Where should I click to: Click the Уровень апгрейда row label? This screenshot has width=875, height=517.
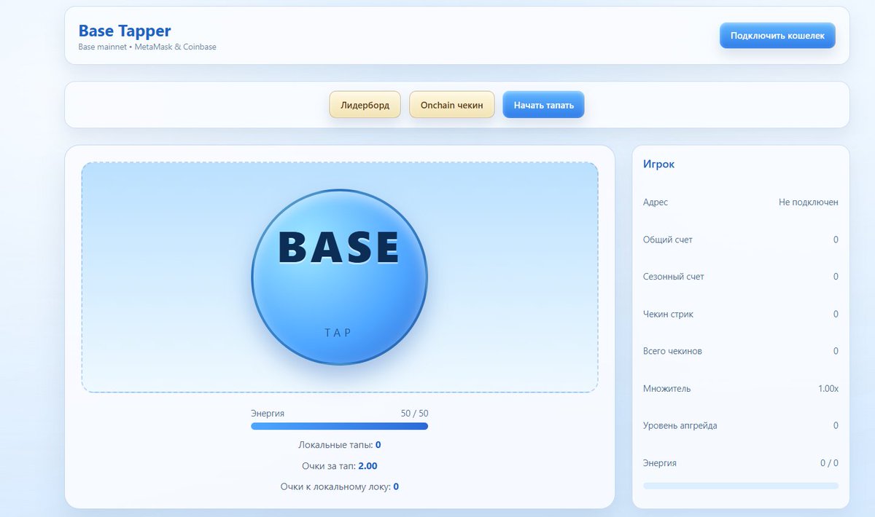[680, 425]
